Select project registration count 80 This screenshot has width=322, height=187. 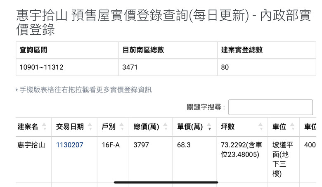tap(267, 67)
